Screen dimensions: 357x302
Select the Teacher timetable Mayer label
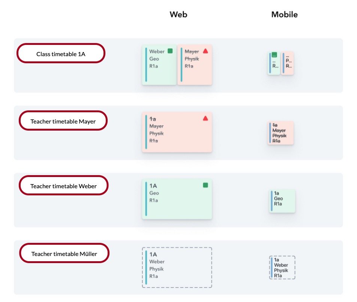tap(63, 121)
